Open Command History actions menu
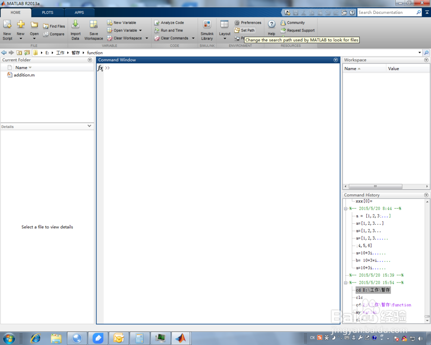This screenshot has width=431, height=345. (426, 195)
